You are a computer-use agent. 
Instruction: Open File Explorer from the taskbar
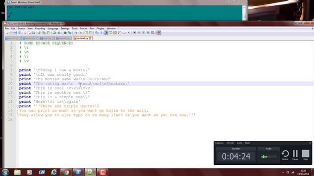tap(18, 172)
